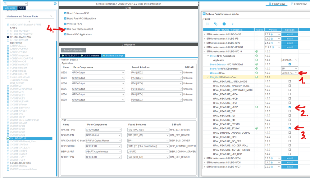Viewport: 310px width, 178px height.
Task: Open the Wireless RFAL Custom_C selection dropdown
Action: pyautogui.click(x=289, y=73)
